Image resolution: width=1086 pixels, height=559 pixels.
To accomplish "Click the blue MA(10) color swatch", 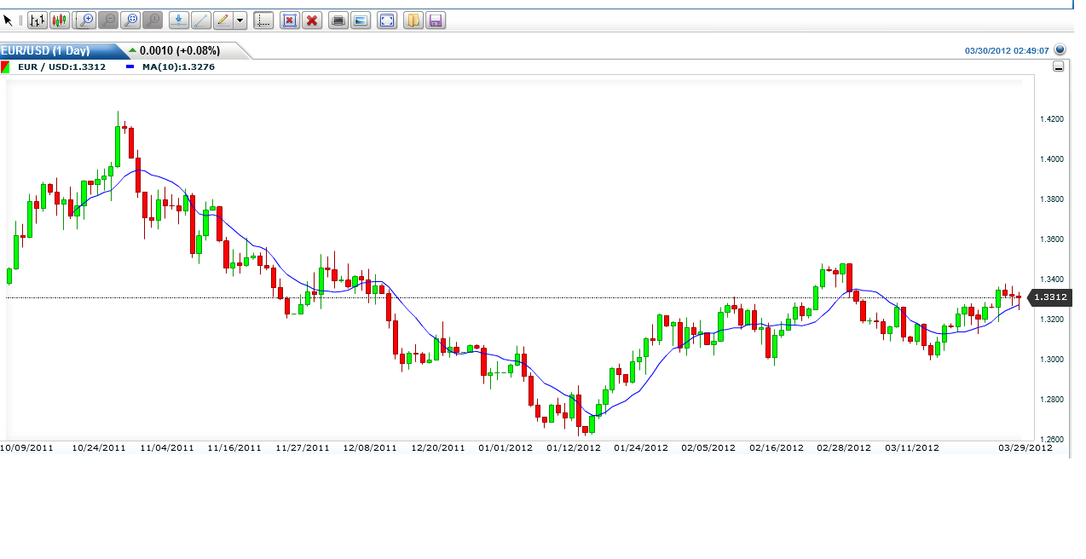I will 130,66.
